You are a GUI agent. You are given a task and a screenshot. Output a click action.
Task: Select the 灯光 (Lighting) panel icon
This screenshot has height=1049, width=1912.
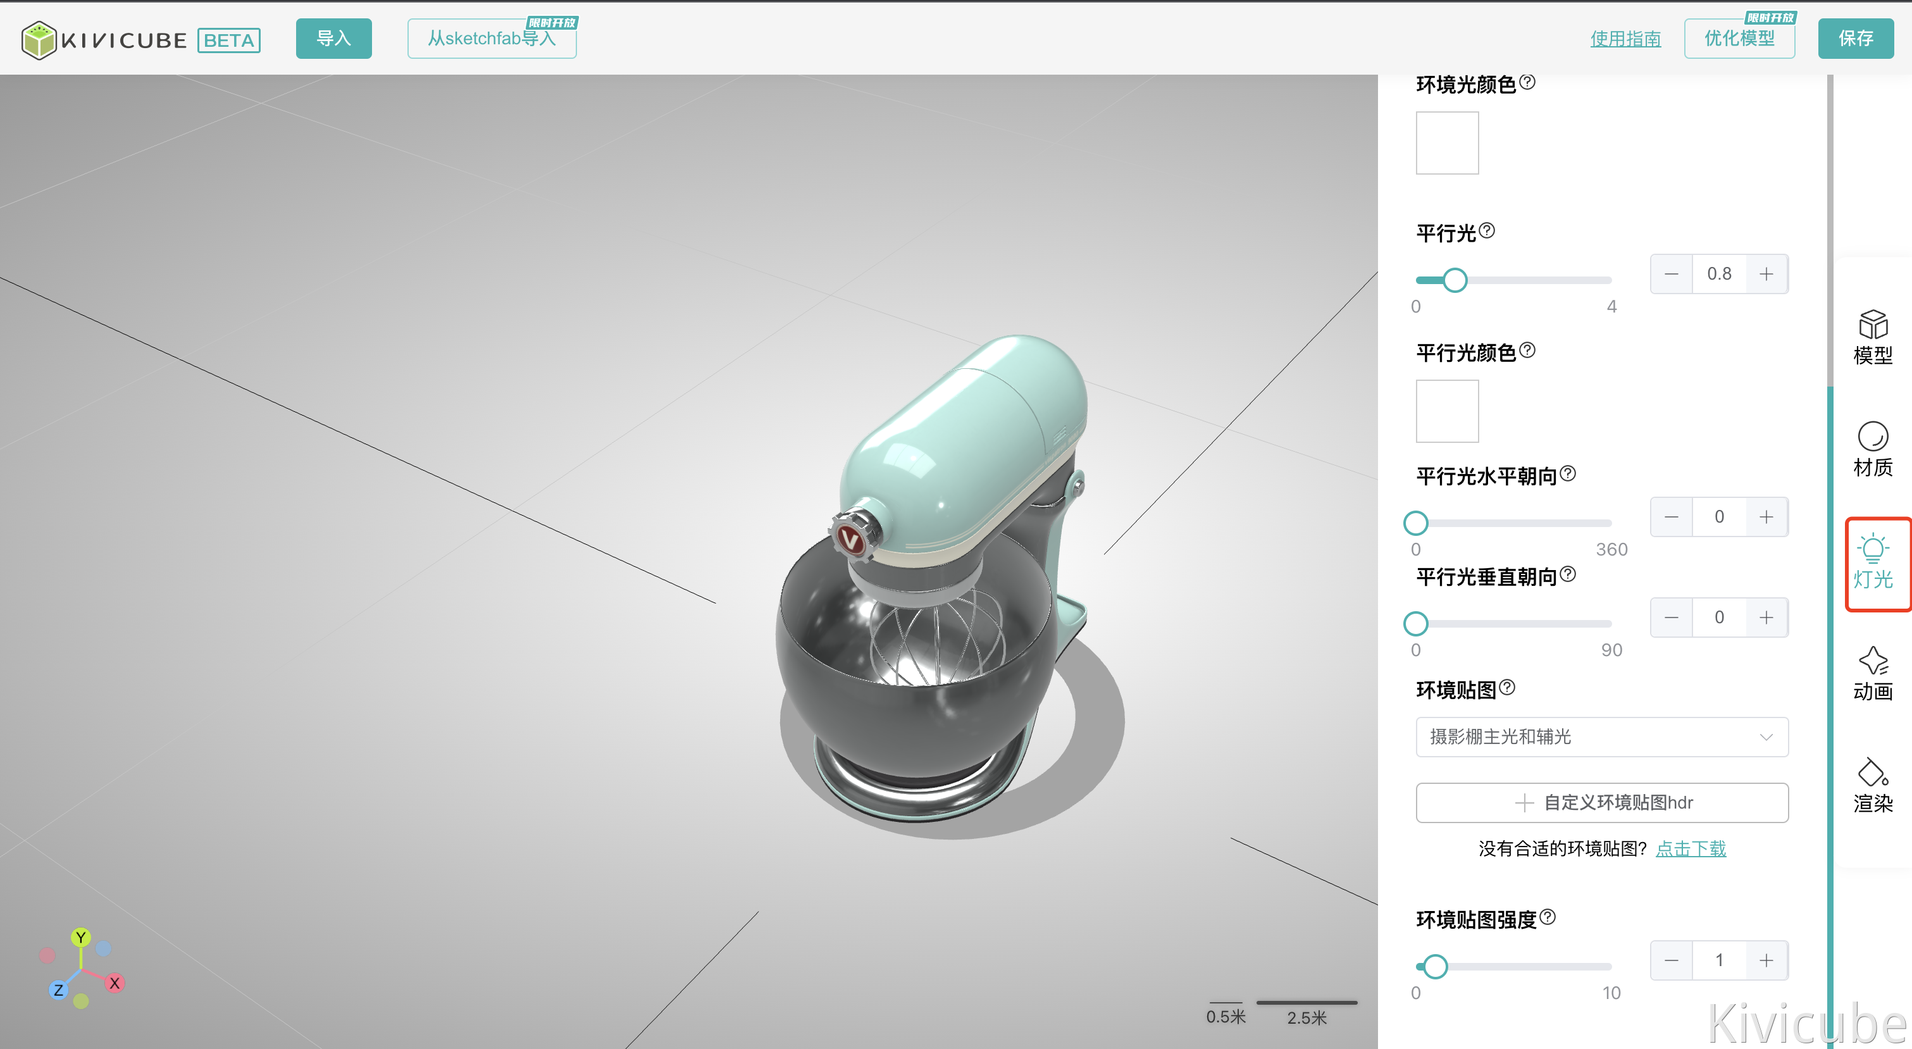tap(1872, 562)
